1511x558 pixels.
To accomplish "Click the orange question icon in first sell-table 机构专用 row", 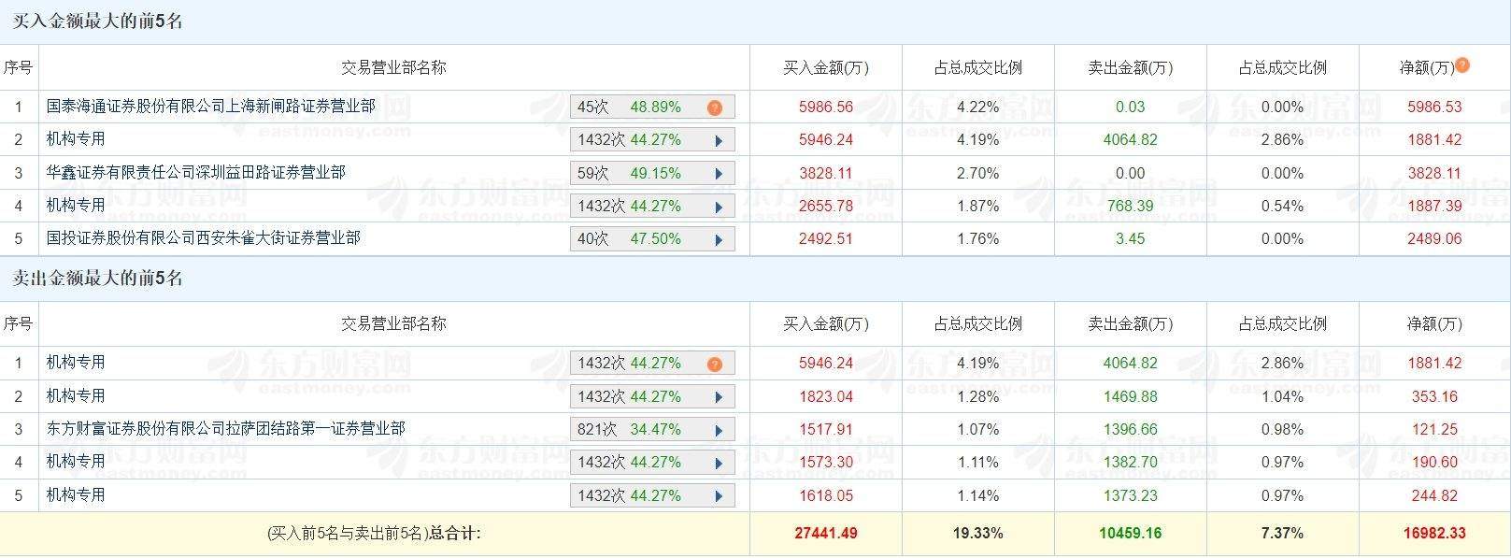I will tap(715, 365).
